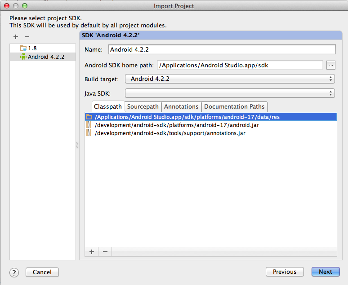Switch to the Sourcepath tab
348x285 pixels.
[x=143, y=107]
